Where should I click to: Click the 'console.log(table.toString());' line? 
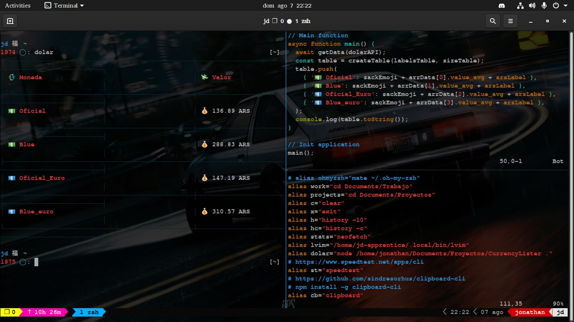(352, 119)
